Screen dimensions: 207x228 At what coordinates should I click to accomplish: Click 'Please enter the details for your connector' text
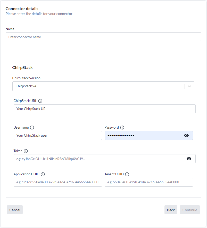39,14
